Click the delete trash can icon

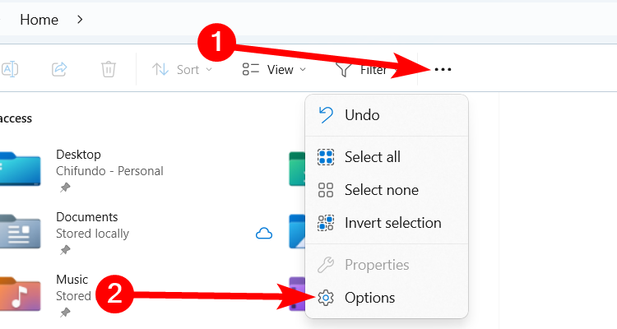click(x=108, y=70)
